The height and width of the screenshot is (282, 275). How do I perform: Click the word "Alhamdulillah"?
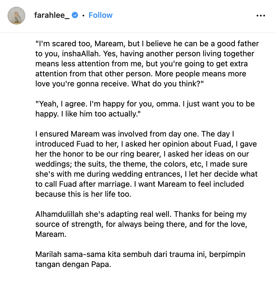tap(59, 214)
